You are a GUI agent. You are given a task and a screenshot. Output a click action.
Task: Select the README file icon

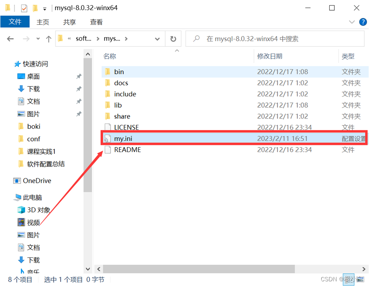point(108,150)
